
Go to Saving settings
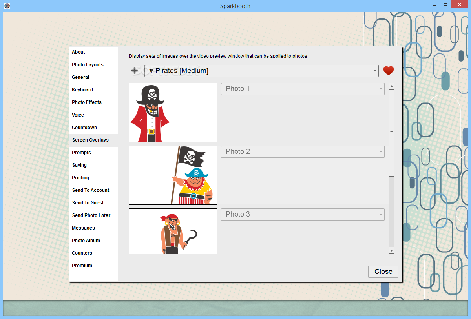93,165
